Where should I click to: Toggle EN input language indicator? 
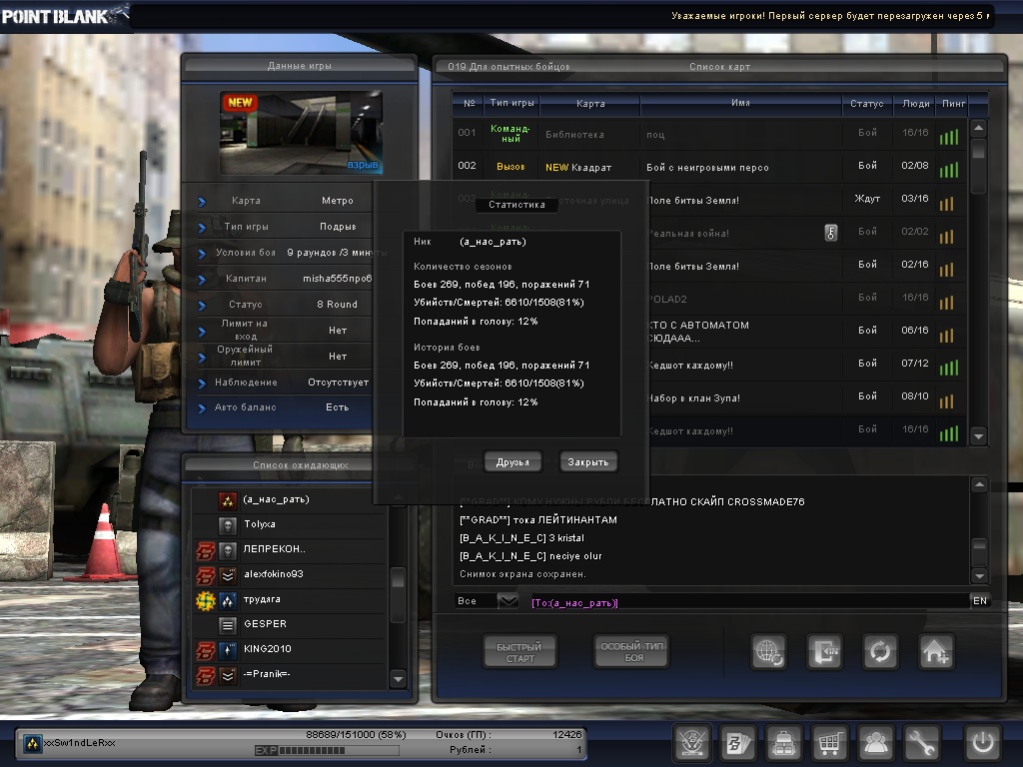tap(980, 600)
